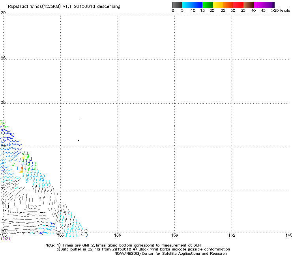The height and width of the screenshot is (256, 292).
Task: Click the legend tick label '25'
Action: pyautogui.click(x=223, y=11)
